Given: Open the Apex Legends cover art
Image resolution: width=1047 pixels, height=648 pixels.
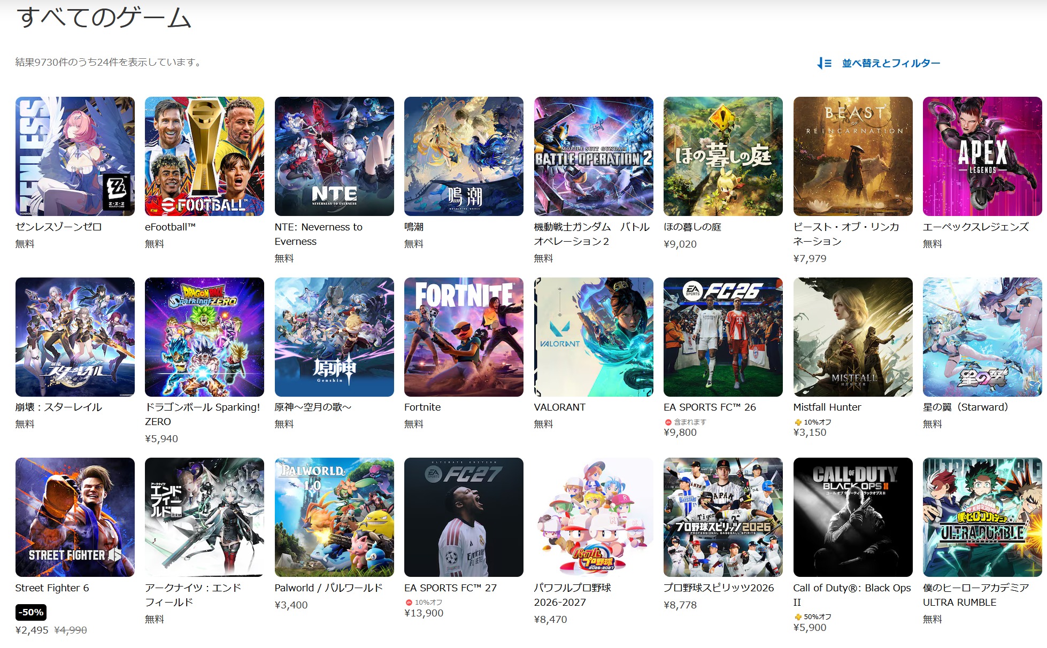Looking at the screenshot, I should pyautogui.click(x=982, y=156).
